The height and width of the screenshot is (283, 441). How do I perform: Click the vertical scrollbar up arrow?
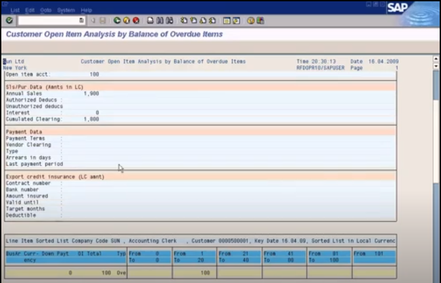pyautogui.click(x=436, y=58)
